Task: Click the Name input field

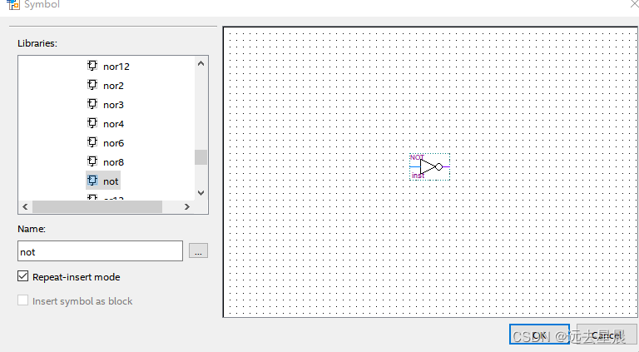Action: pyautogui.click(x=100, y=251)
